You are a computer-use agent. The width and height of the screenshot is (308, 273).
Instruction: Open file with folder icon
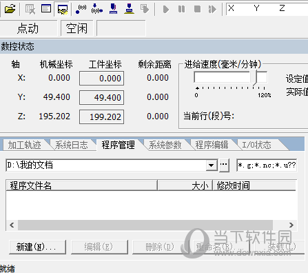10,9
